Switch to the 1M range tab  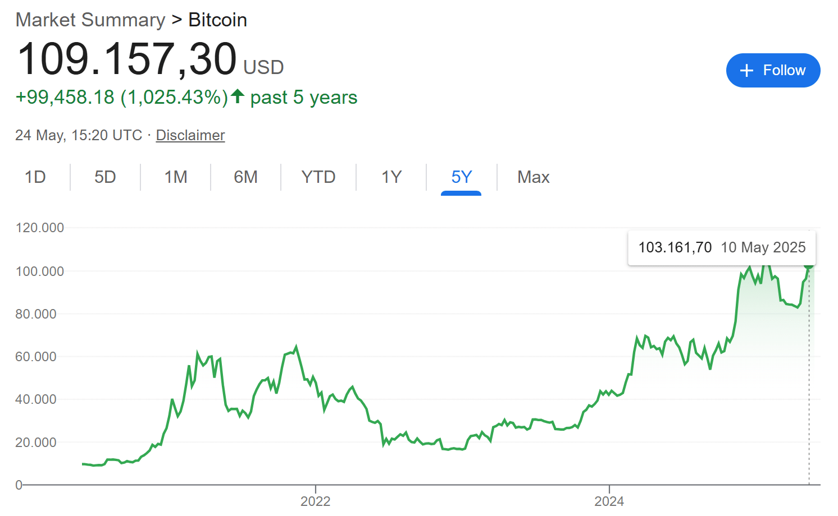176,177
